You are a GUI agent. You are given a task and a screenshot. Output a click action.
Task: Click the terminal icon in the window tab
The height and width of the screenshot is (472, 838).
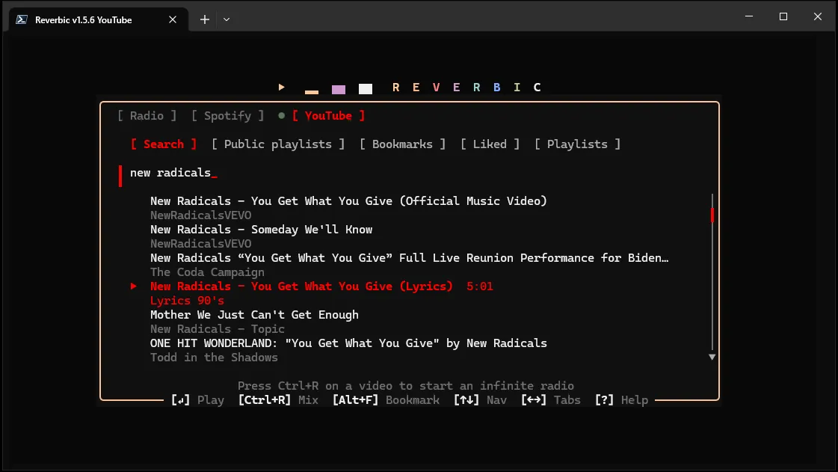click(22, 19)
